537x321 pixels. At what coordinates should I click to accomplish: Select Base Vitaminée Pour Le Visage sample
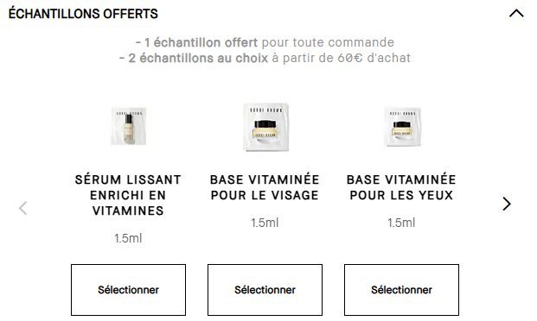pyautogui.click(x=265, y=290)
